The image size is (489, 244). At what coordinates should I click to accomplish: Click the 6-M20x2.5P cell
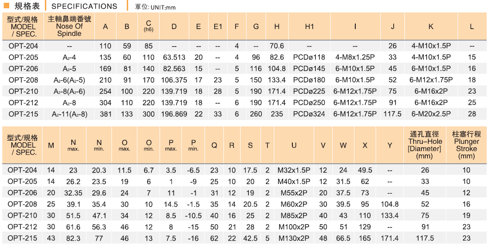[x=431, y=114]
